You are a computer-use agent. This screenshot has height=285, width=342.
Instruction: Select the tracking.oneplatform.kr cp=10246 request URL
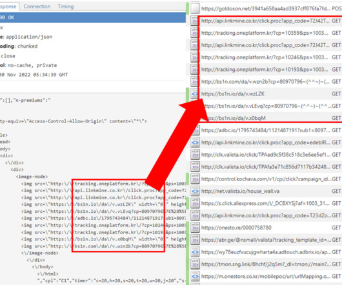click(265, 57)
